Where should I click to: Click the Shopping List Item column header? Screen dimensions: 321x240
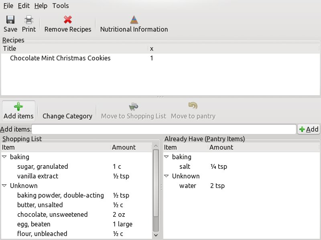click(56, 147)
